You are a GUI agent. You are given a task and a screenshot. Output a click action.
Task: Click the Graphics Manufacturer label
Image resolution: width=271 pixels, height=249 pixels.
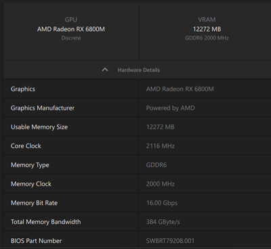43,108
